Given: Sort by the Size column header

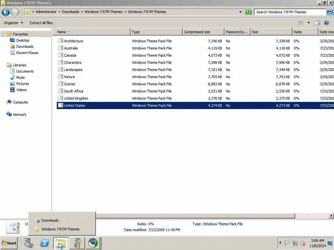Looking at the screenshot, I should [271, 32].
